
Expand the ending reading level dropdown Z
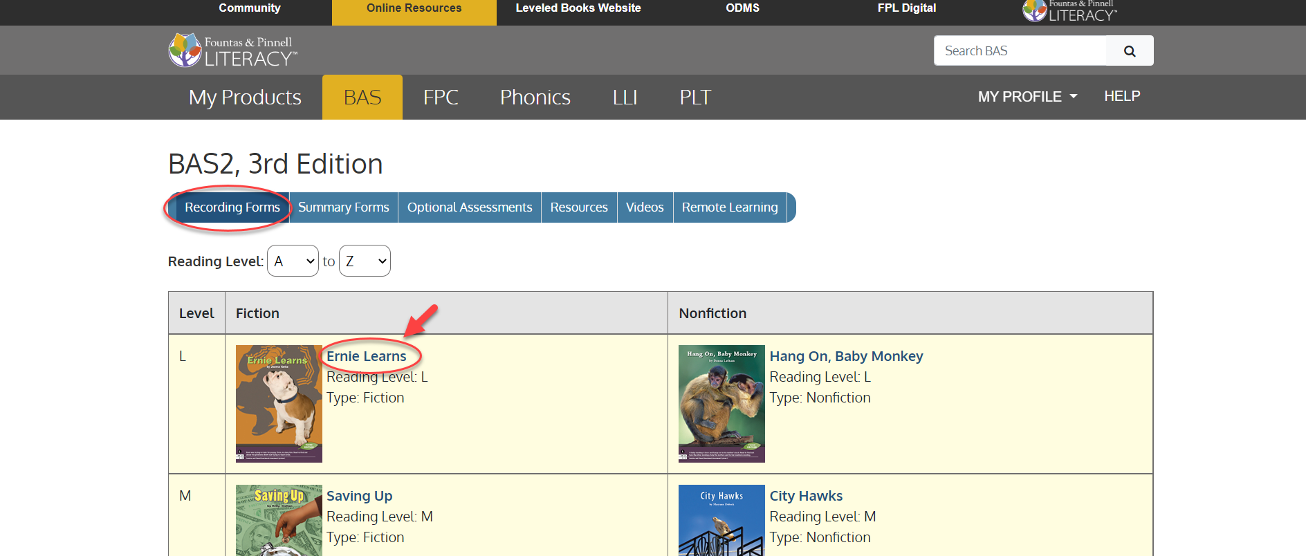[365, 261]
